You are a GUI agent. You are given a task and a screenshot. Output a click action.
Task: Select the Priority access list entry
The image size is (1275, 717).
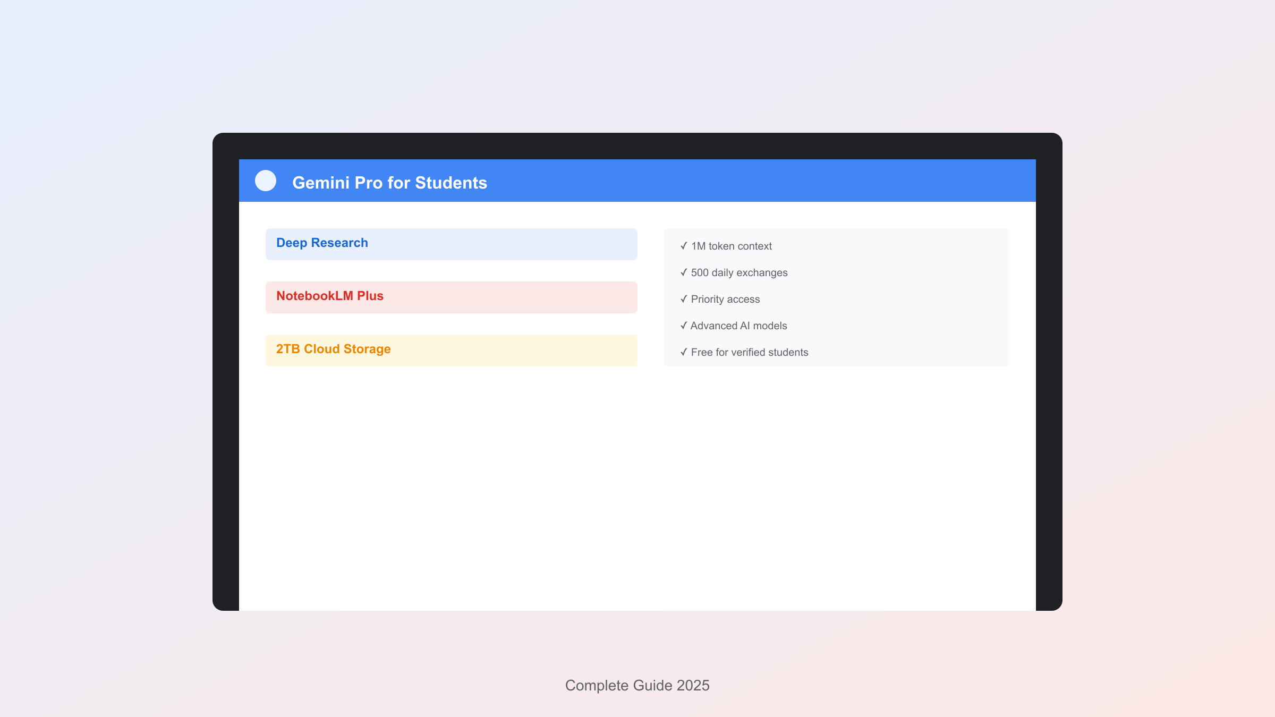725,299
